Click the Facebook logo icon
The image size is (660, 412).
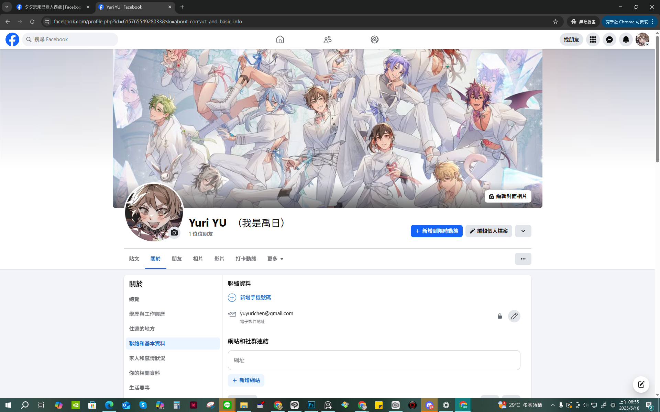[x=12, y=39]
